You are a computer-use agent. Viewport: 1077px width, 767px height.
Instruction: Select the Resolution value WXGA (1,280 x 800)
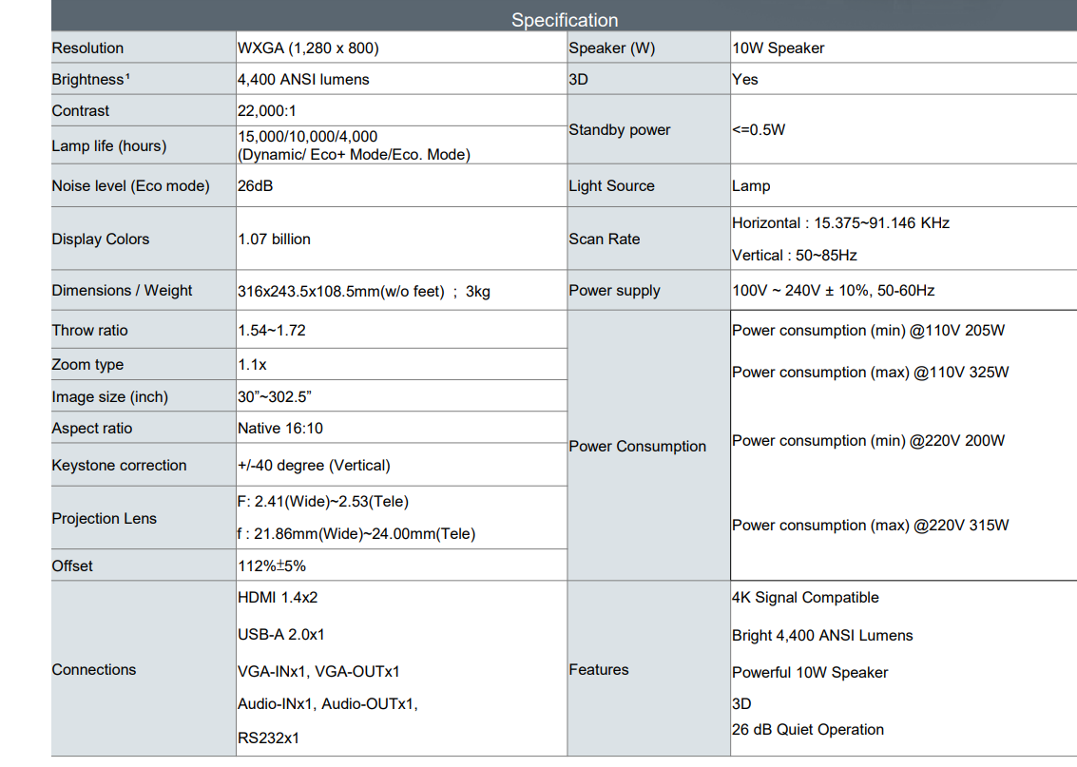[301, 48]
